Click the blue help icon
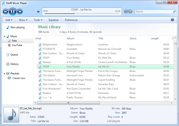The image size is (179, 126). click(x=172, y=20)
